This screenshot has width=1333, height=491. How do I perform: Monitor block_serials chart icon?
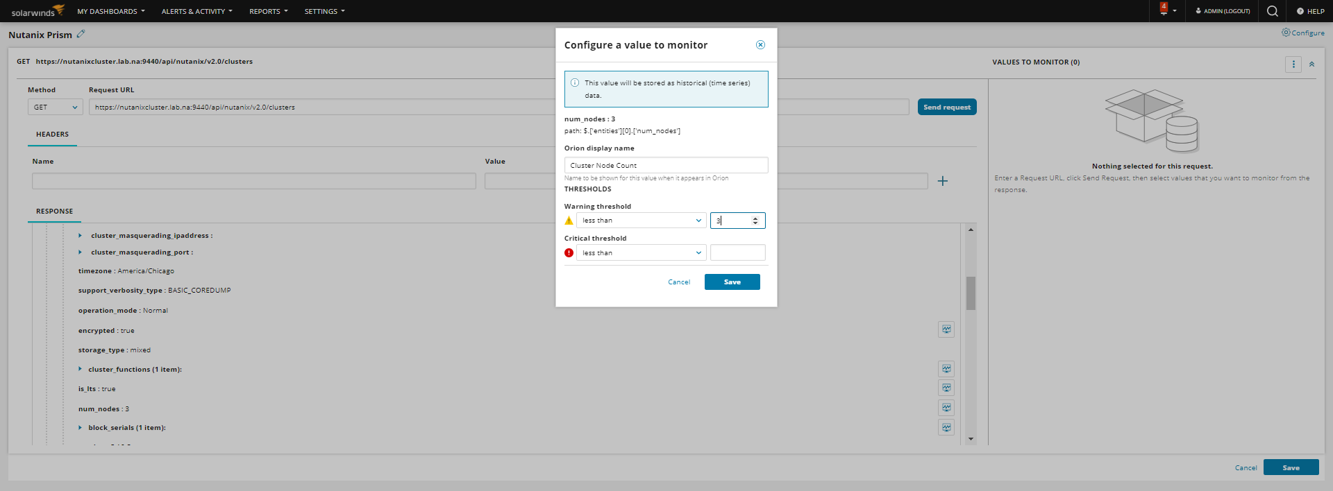click(x=946, y=427)
